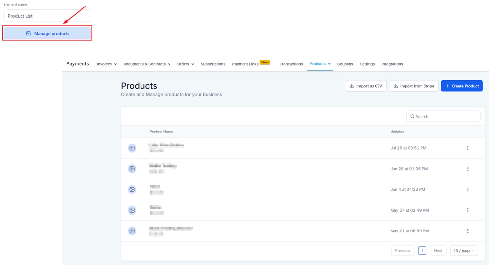Change the 10 / page size selector
This screenshot has width=489, height=265.
tap(464, 251)
